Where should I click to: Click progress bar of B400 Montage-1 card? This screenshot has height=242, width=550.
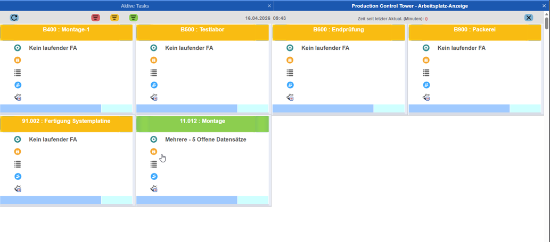coord(67,108)
